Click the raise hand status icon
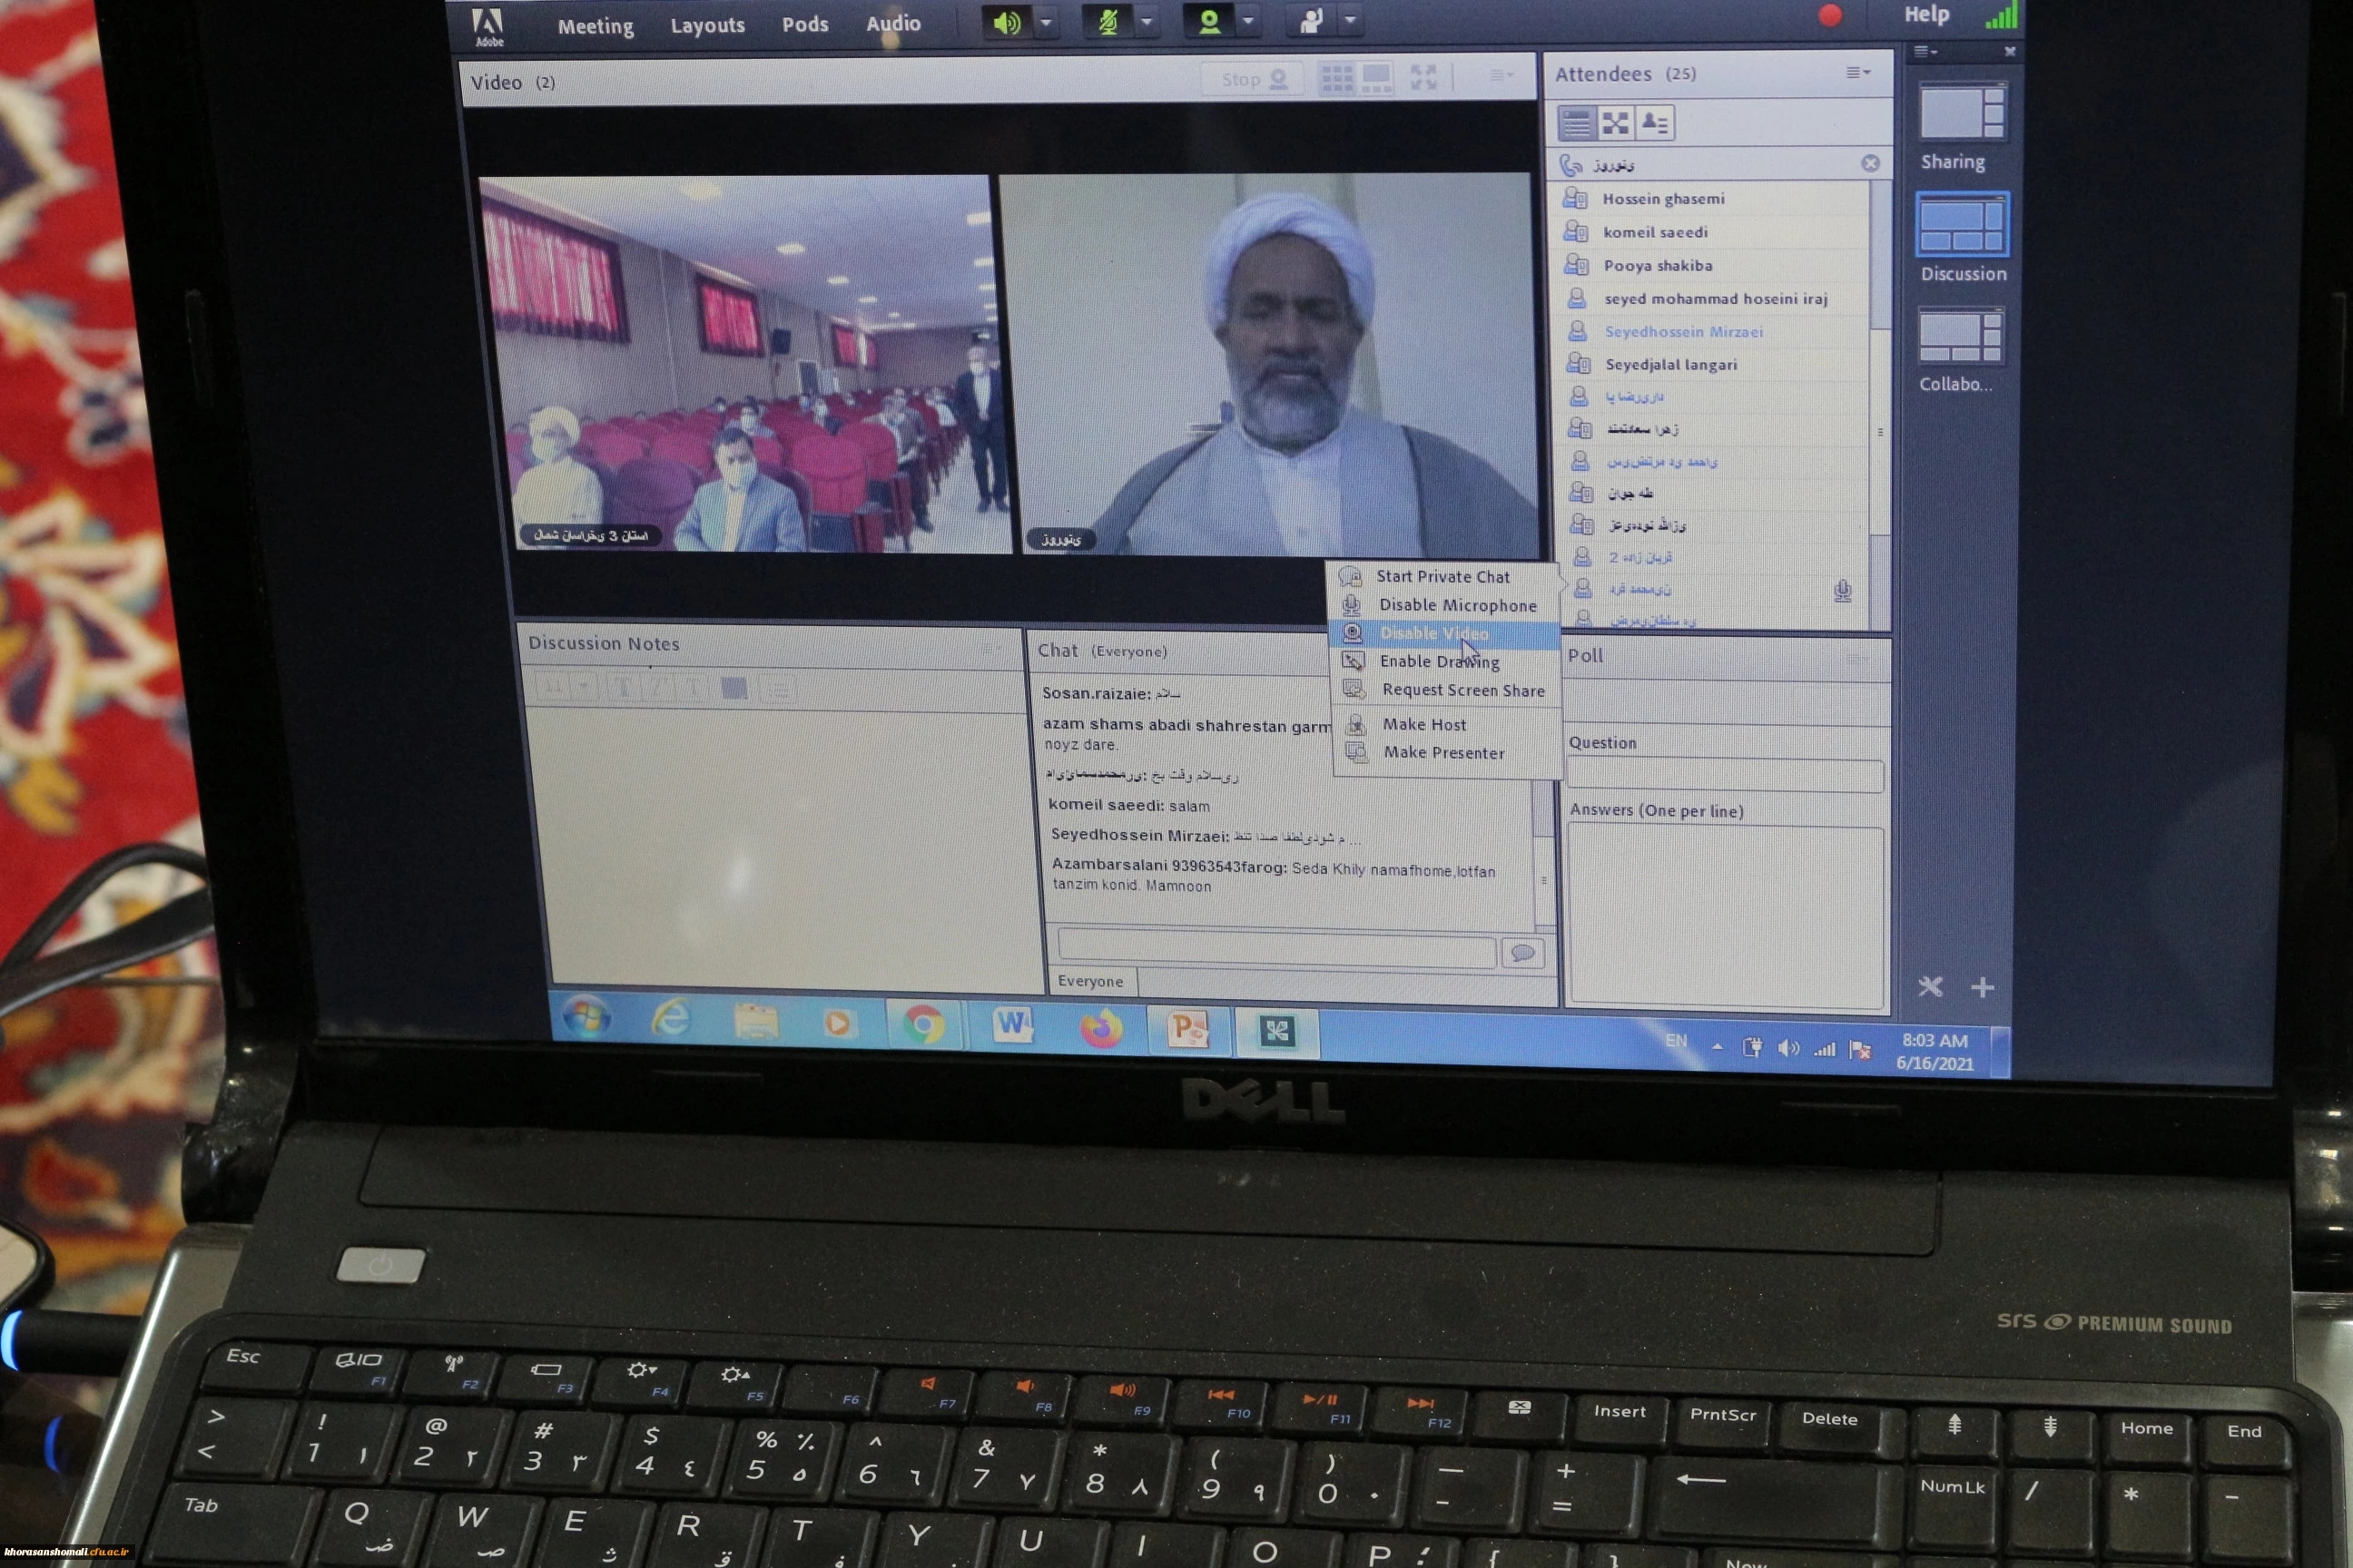This screenshot has width=2353, height=1568. pos(1311,22)
